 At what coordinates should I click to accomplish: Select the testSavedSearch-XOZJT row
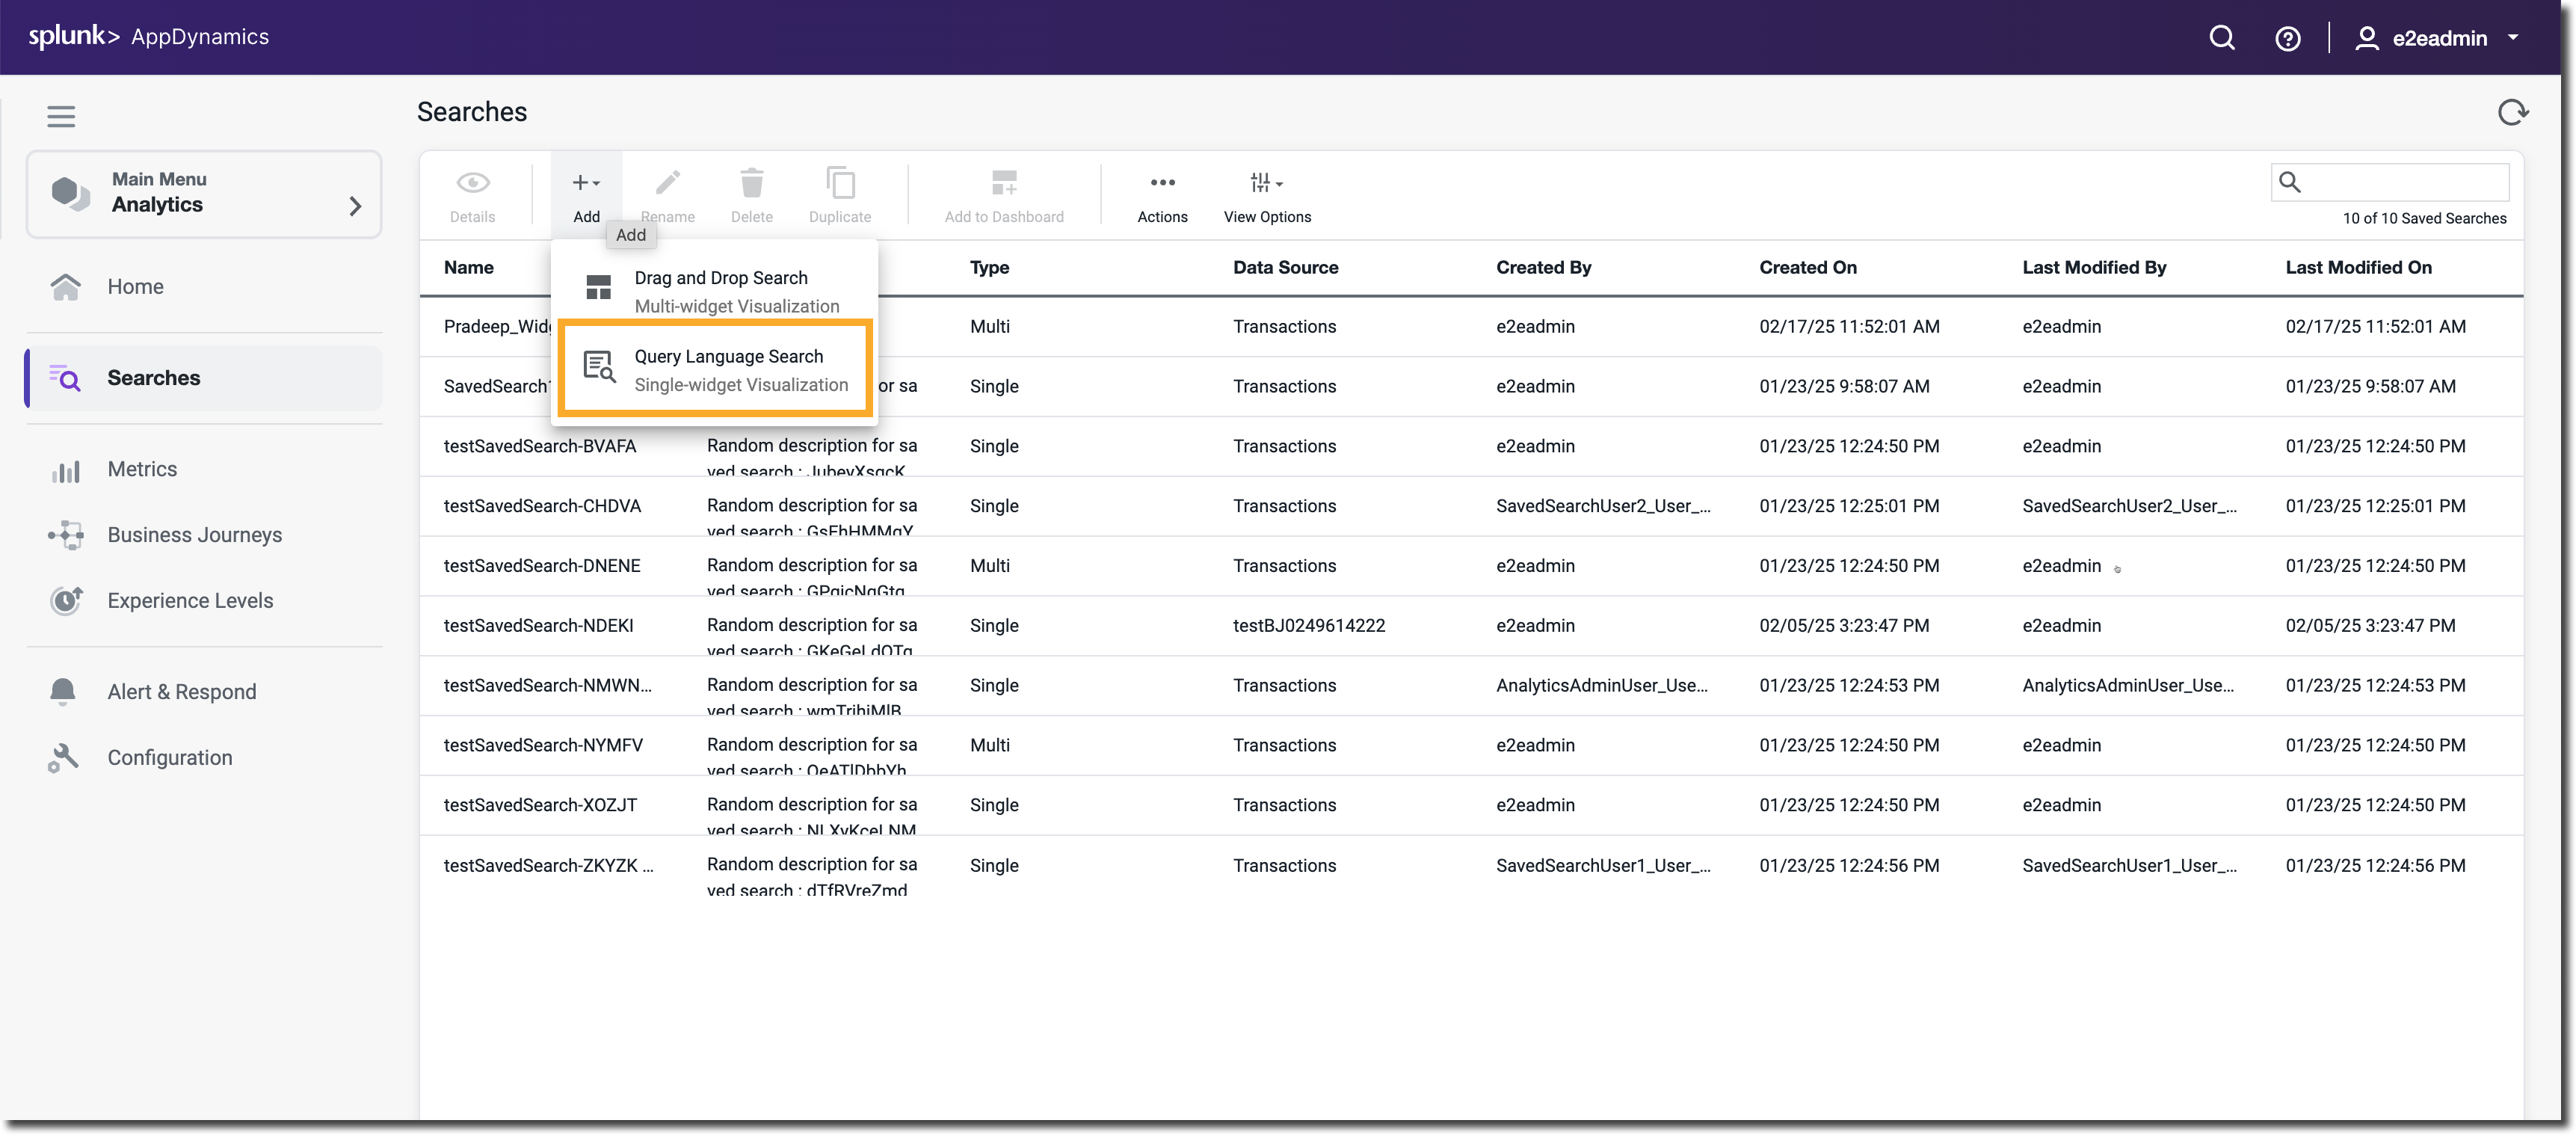(1471, 806)
